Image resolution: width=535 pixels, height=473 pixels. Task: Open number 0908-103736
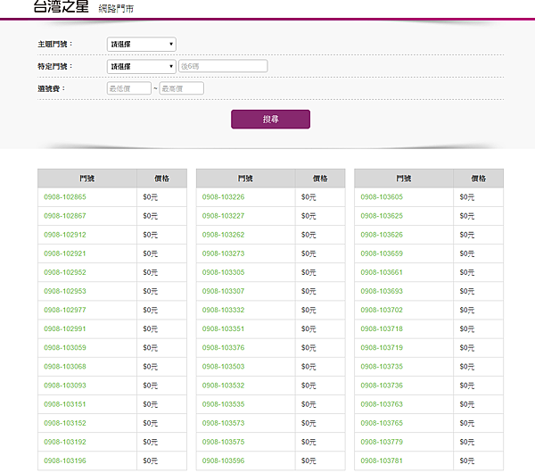click(382, 385)
